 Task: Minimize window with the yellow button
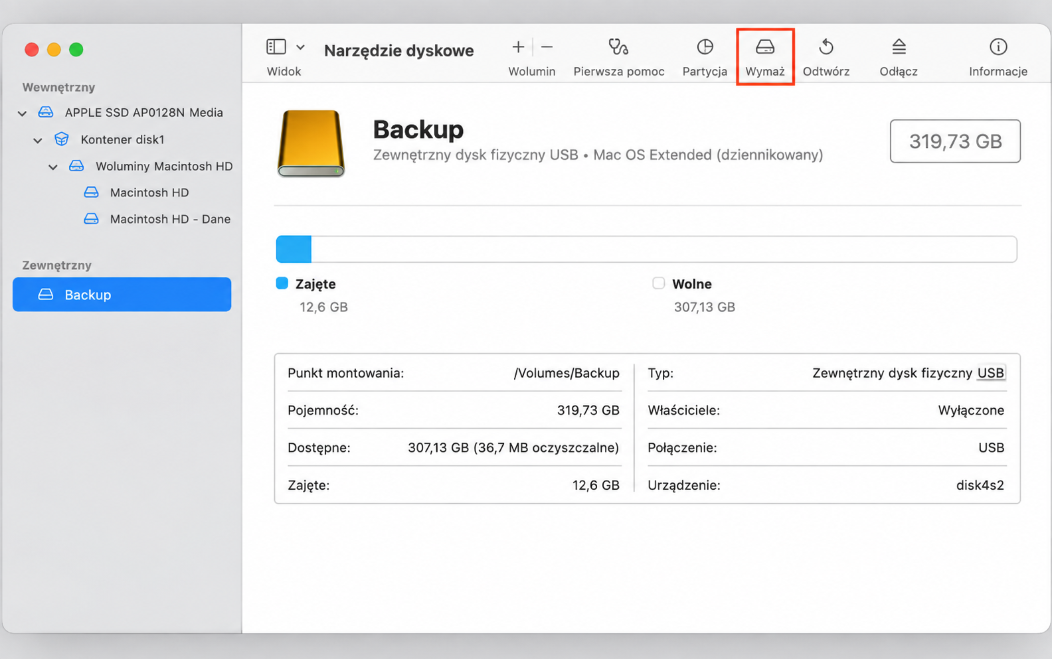54,50
